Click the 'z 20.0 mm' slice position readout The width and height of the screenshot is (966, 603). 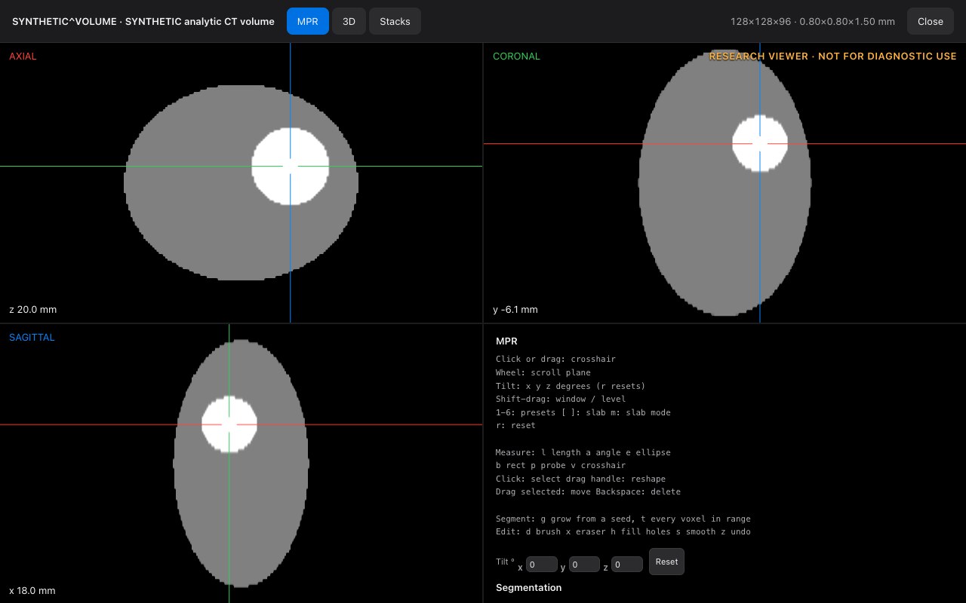(33, 309)
